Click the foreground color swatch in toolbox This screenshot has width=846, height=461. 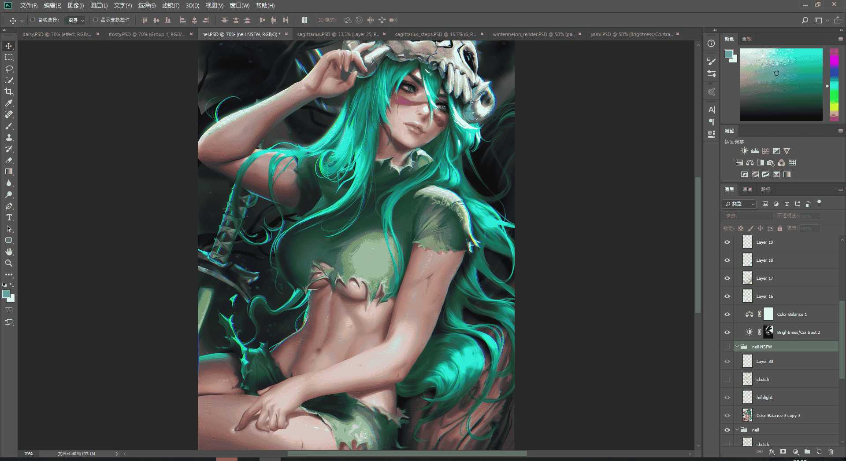(x=6, y=294)
